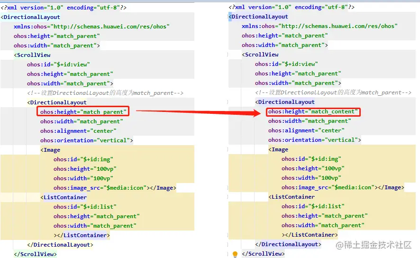Screen dimensions: 420x258
Task: Click ohos:orientation="vertical" in right pane
Action: (314, 140)
